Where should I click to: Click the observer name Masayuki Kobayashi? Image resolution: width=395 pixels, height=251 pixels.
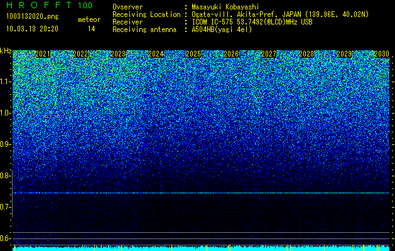pos(225,7)
